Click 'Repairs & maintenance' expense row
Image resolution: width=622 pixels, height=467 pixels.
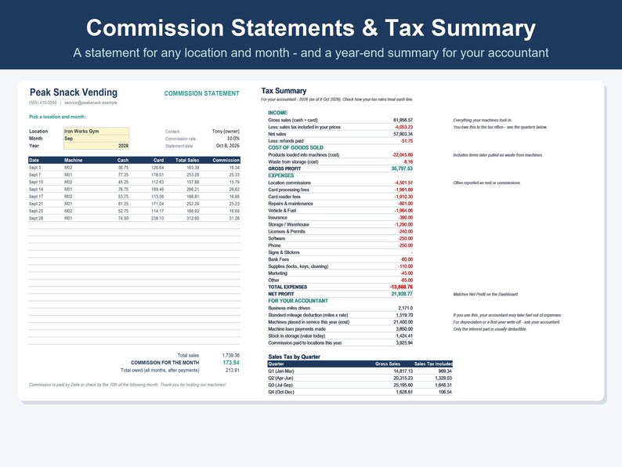[x=340, y=204]
